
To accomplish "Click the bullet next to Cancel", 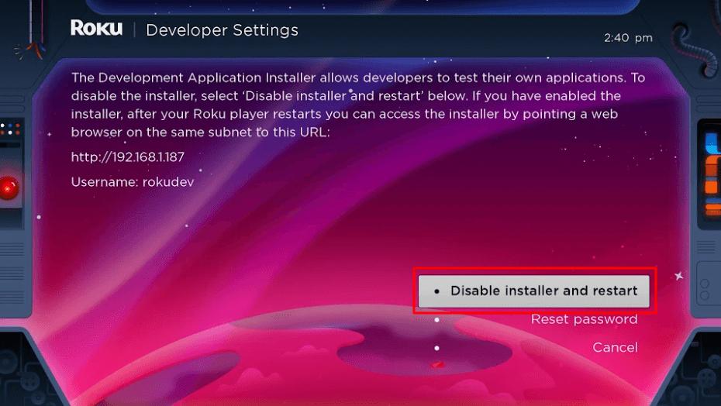I will point(437,348).
